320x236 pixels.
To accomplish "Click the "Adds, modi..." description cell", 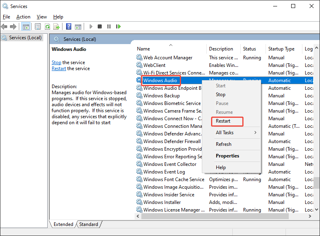I will click(x=223, y=202).
